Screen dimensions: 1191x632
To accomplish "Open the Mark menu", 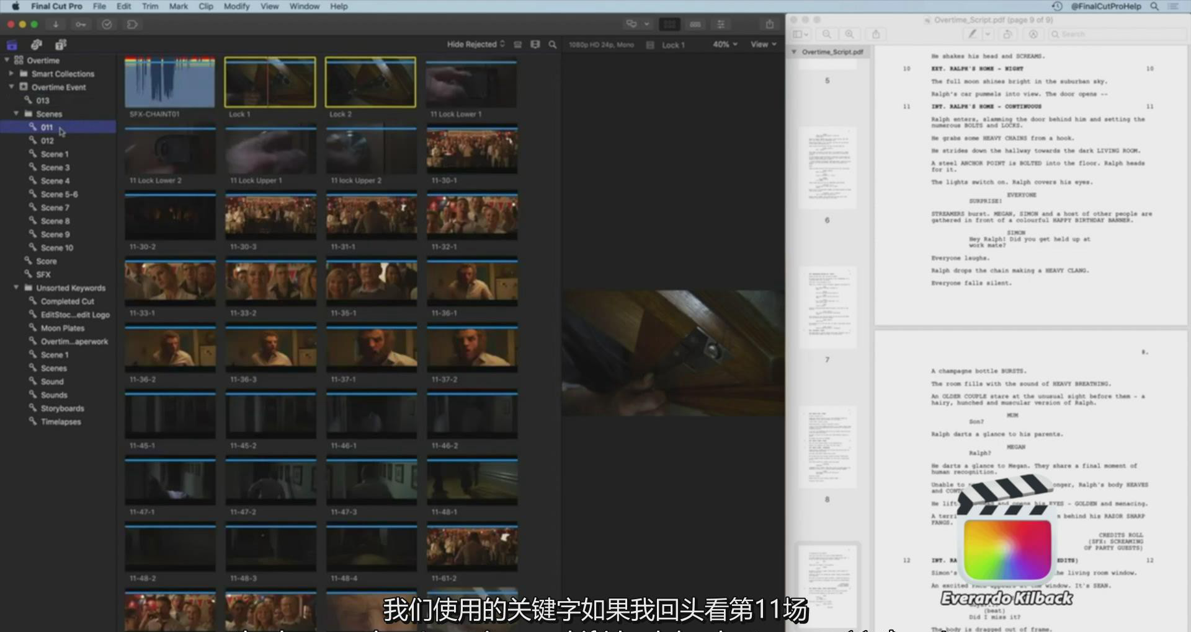I will pyautogui.click(x=178, y=6).
